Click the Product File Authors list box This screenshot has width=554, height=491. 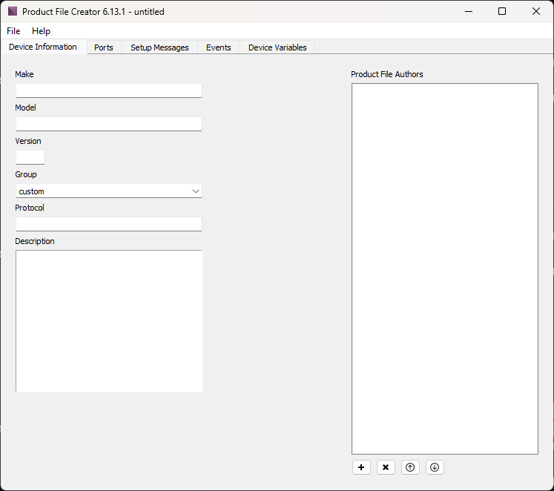[444, 268]
